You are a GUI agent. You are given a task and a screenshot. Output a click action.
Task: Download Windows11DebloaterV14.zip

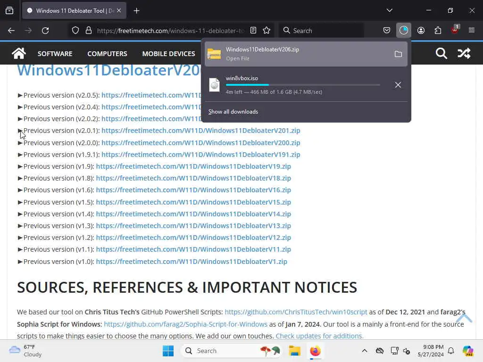[193, 214]
